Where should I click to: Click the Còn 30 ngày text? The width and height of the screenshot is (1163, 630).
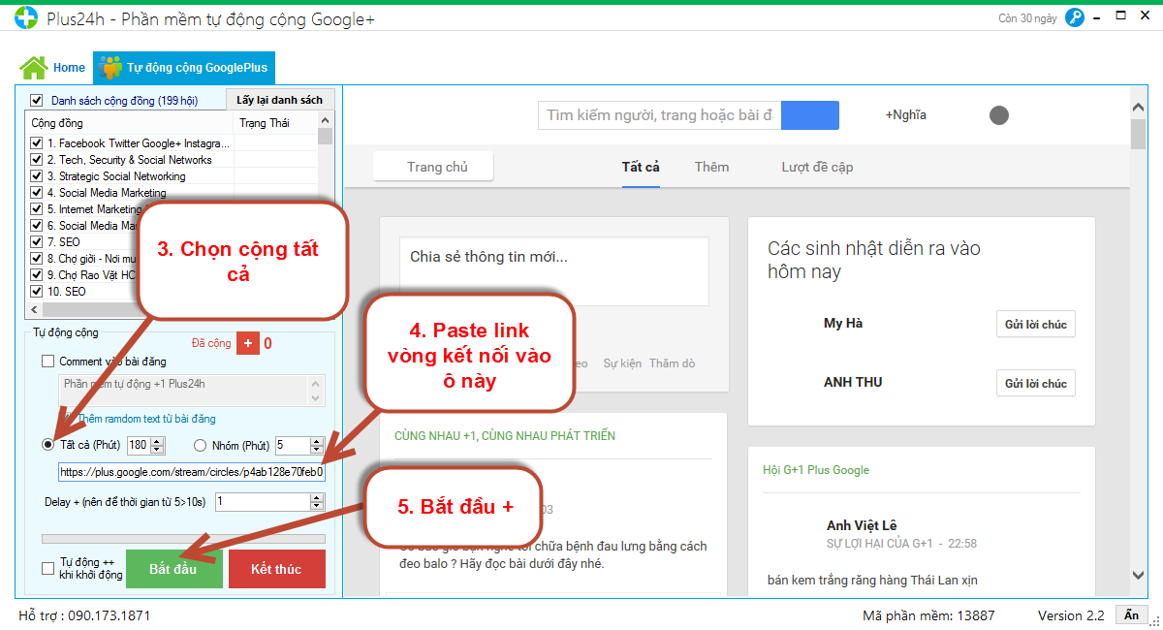[1027, 18]
